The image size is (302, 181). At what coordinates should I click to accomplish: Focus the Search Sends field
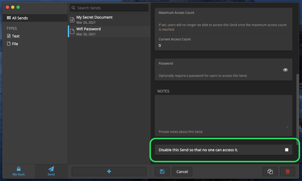109,8
